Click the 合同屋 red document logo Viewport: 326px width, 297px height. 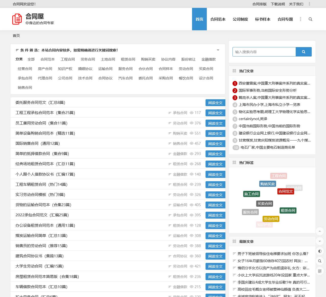pos(17,19)
